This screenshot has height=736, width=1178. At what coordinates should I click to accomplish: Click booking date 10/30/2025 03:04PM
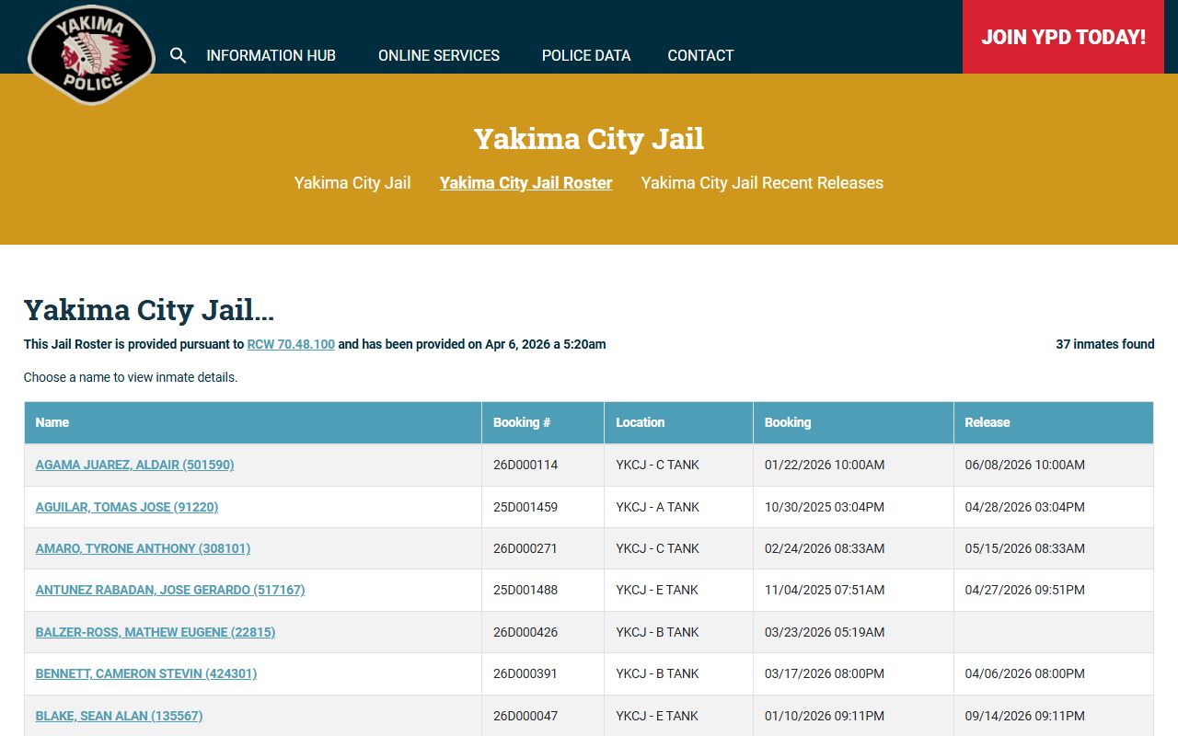(x=825, y=507)
